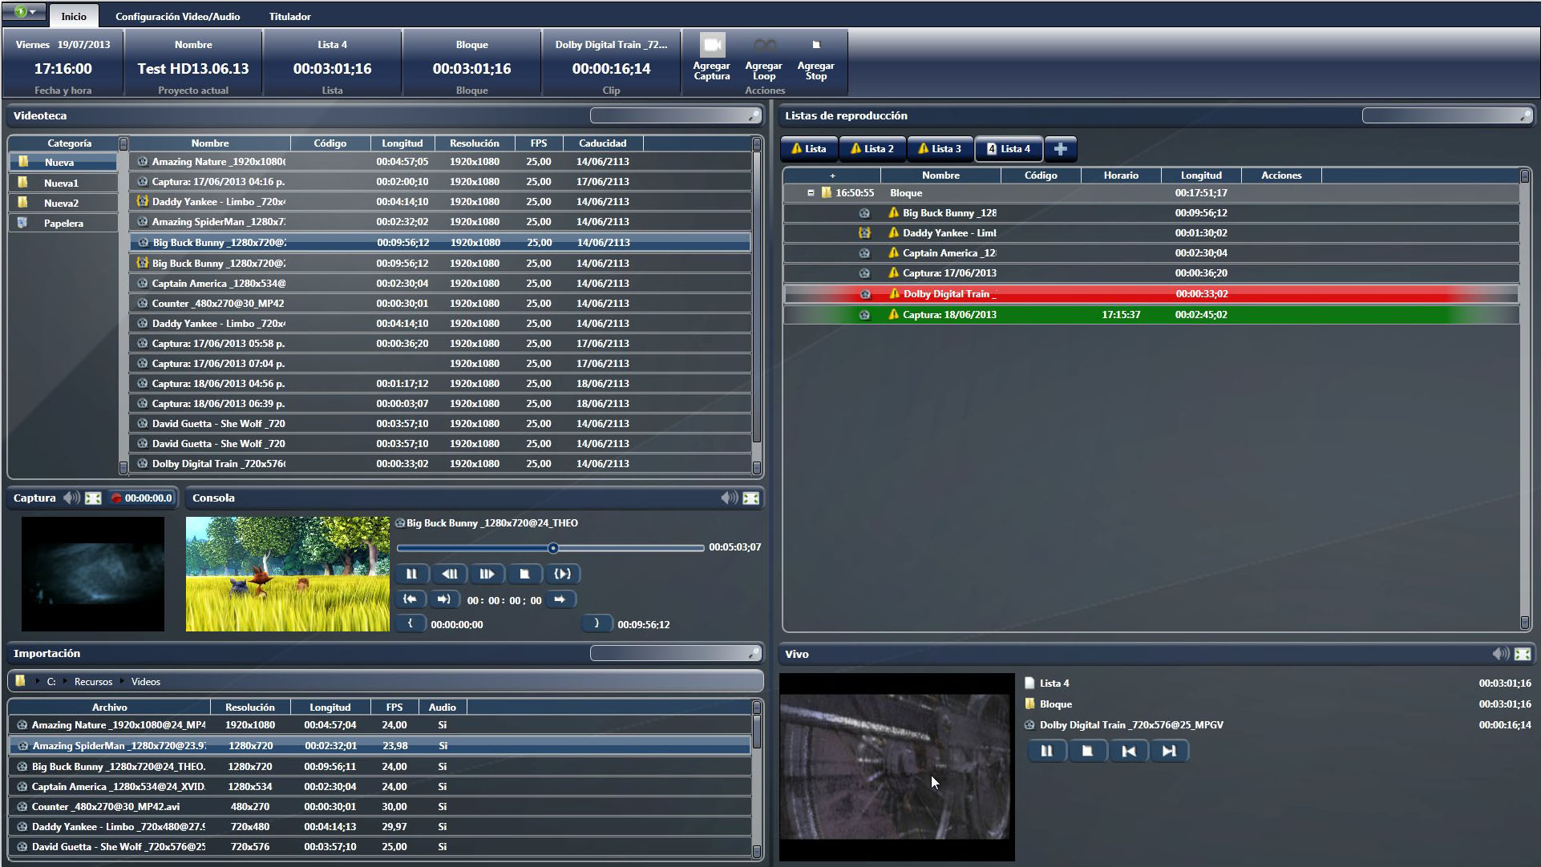The width and height of the screenshot is (1541, 867).
Task: Collapse the 16:50:55 Bloque tree node
Action: tap(811, 193)
